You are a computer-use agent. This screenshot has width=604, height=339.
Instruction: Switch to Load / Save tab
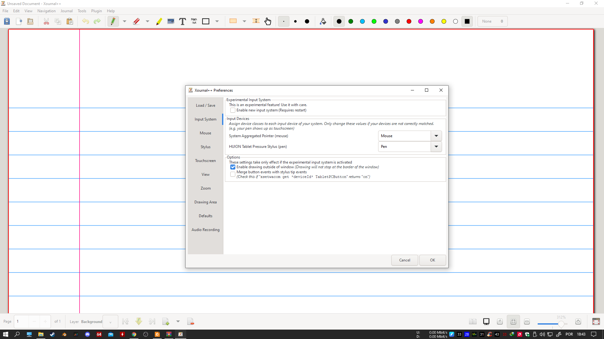coord(205,105)
